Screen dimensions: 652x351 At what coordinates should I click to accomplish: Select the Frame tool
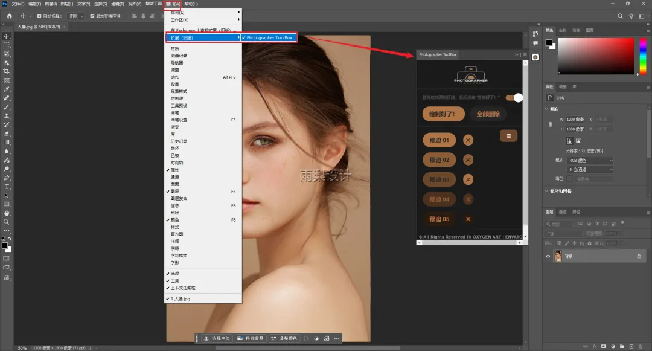[x=7, y=80]
